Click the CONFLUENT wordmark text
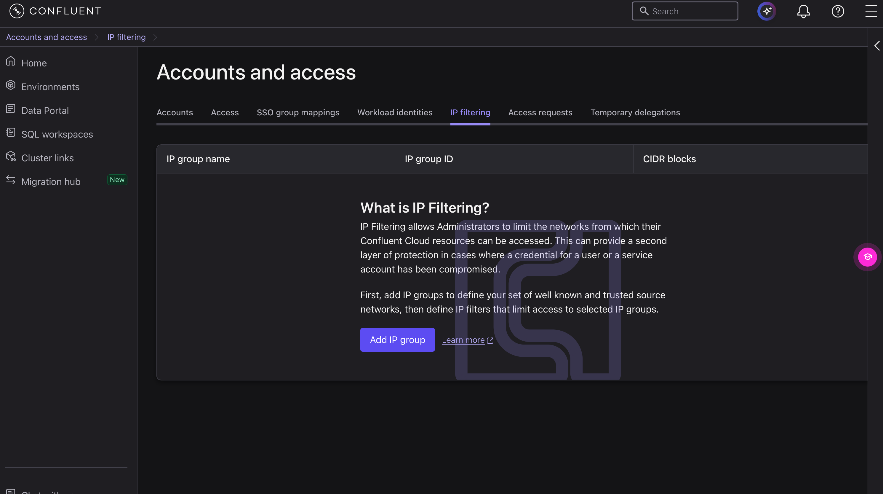883x494 pixels. [x=65, y=11]
